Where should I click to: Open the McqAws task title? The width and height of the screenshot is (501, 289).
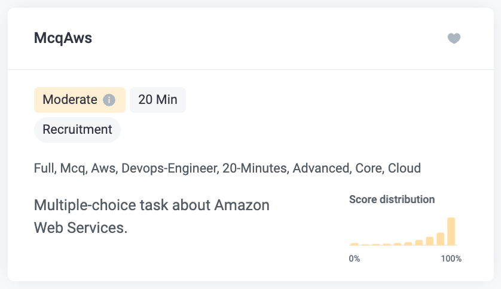click(63, 39)
